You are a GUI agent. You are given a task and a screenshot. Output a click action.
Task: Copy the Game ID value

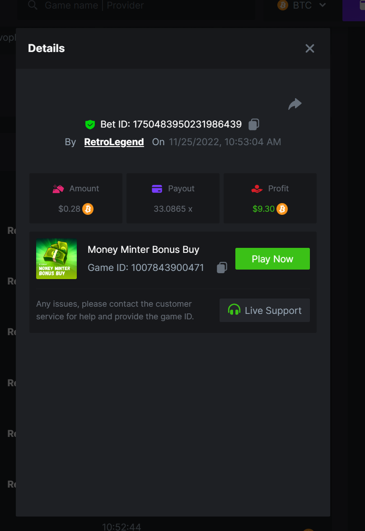click(222, 267)
